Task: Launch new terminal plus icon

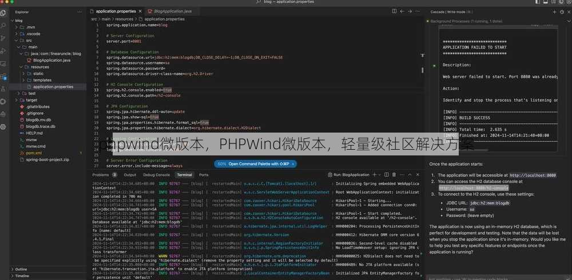Action: (x=374, y=175)
